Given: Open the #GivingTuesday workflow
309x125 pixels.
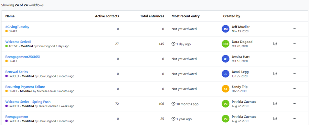Looking at the screenshot, I should (x=17, y=27).
